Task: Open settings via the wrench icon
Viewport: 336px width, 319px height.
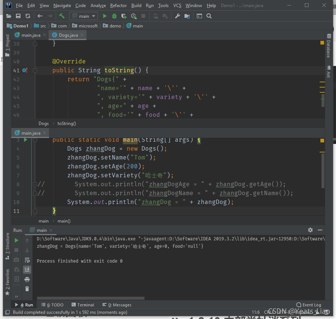Action: tap(177, 16)
